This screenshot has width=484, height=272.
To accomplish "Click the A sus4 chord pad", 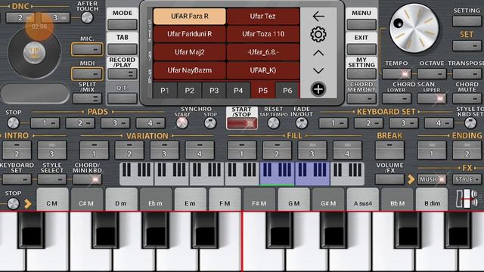I will 363,199.
